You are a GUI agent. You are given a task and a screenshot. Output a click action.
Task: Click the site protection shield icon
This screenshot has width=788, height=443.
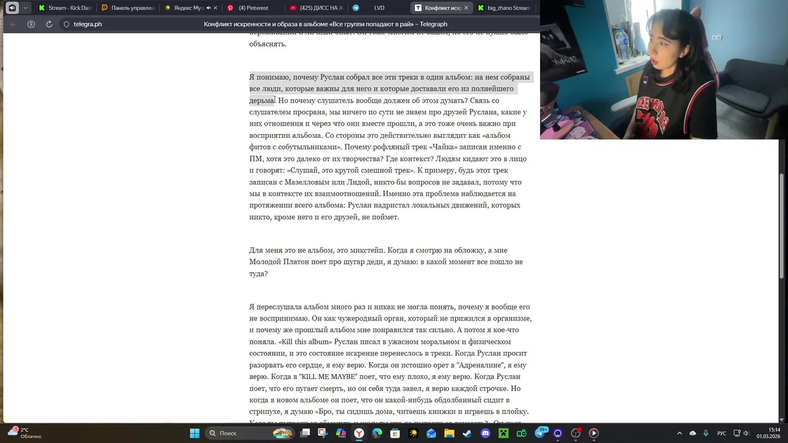[x=66, y=24]
